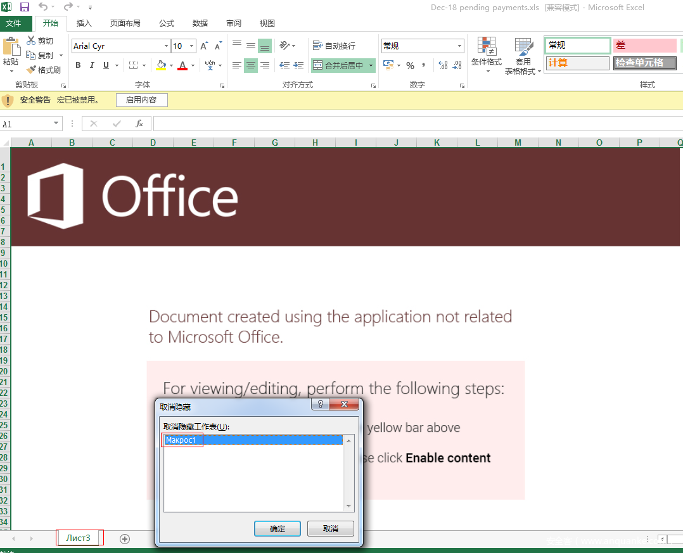683x553 pixels.
Task: Open Format as Table (套用表格格式)
Action: click(523, 56)
